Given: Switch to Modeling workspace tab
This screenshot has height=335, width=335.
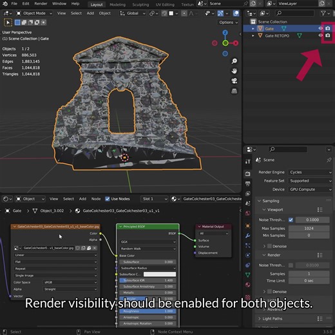Looking at the screenshot, I should click(117, 5).
